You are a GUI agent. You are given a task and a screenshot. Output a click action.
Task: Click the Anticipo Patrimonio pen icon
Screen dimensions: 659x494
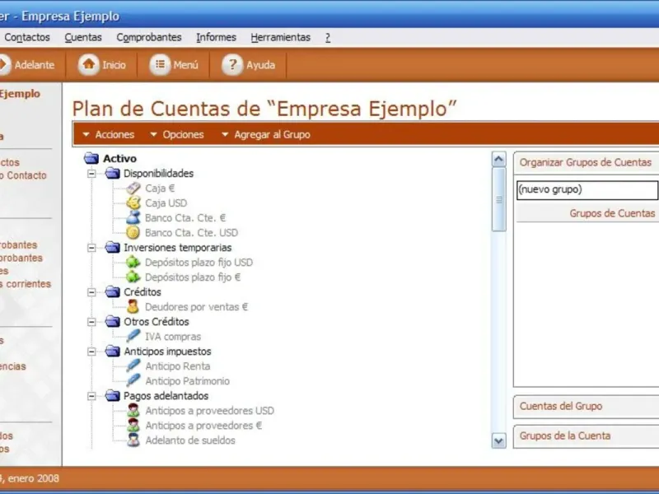click(x=133, y=380)
